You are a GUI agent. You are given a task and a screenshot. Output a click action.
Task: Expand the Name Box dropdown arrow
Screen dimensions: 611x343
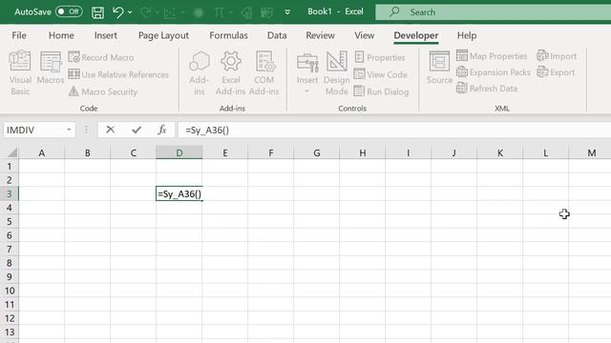(69, 130)
